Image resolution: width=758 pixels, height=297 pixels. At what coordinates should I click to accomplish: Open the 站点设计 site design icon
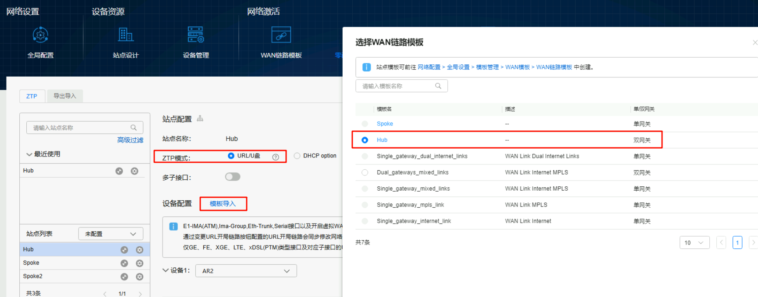(126, 35)
